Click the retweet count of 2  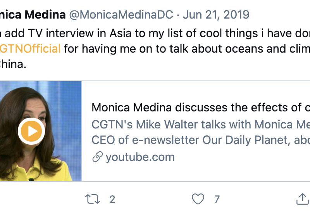[x=112, y=199]
